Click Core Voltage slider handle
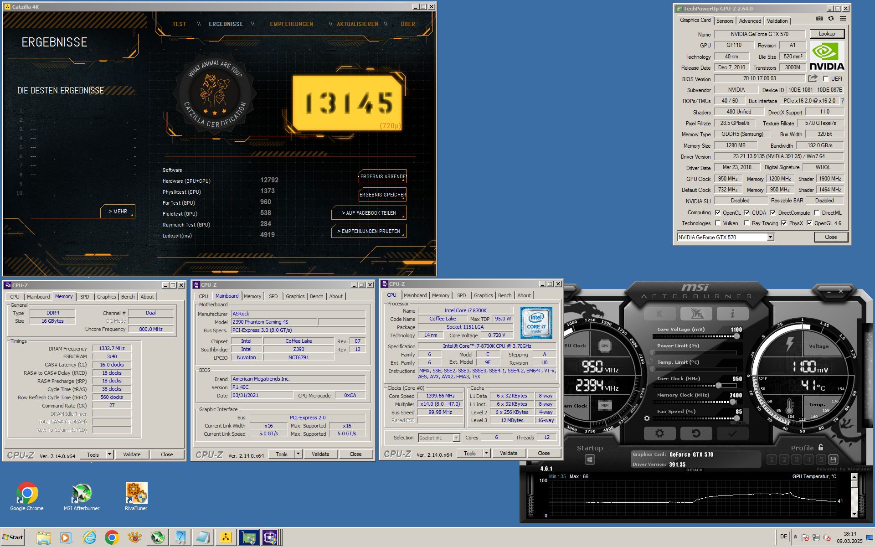The height and width of the screenshot is (547, 875). (736, 336)
